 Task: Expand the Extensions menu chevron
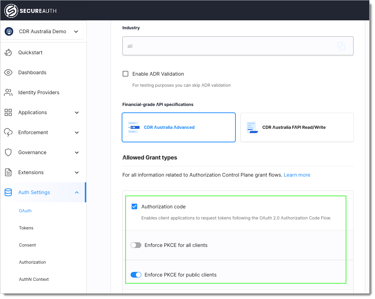[77, 173]
